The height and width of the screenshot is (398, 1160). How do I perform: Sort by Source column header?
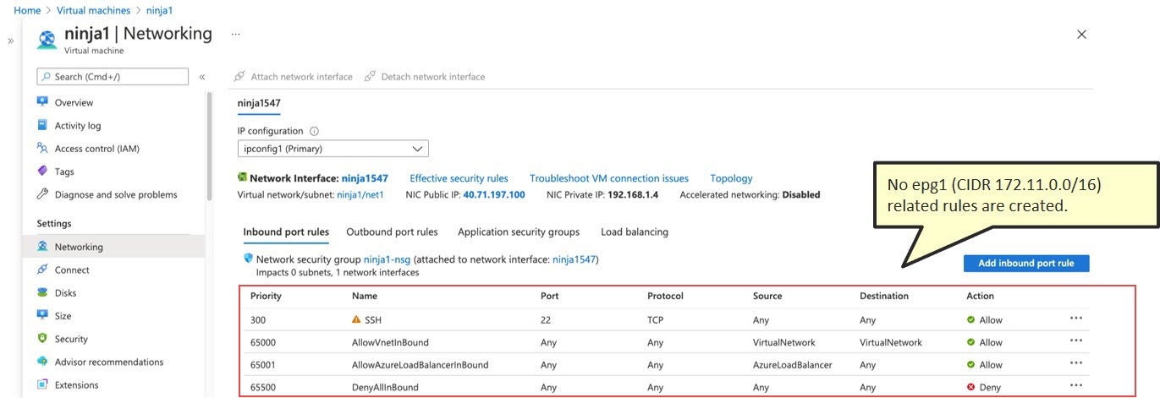(x=767, y=296)
